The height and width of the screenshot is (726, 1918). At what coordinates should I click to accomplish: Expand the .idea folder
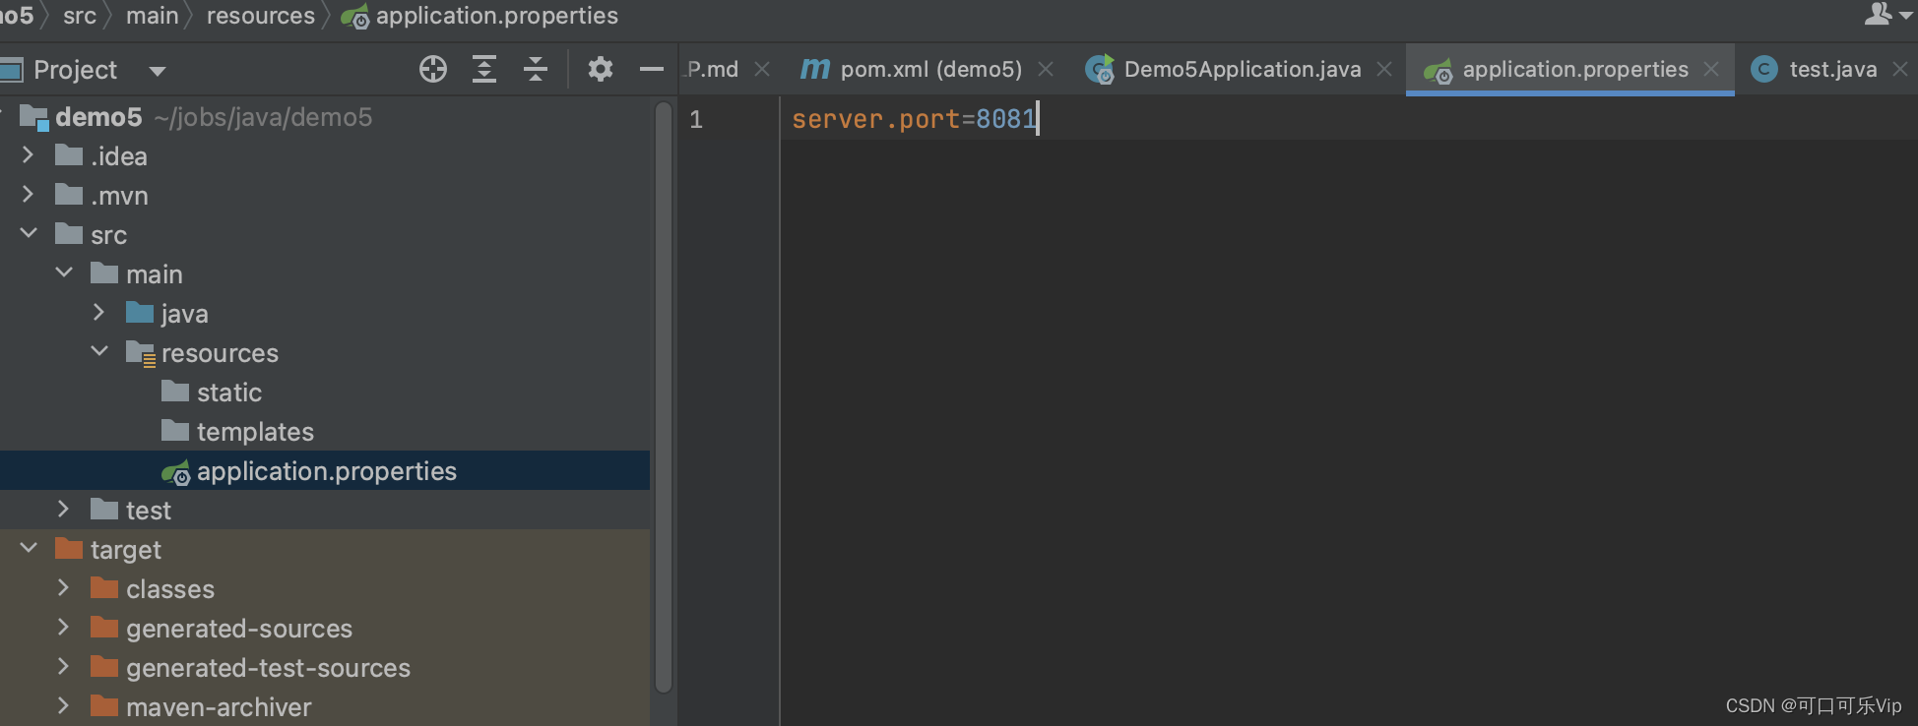(x=28, y=155)
